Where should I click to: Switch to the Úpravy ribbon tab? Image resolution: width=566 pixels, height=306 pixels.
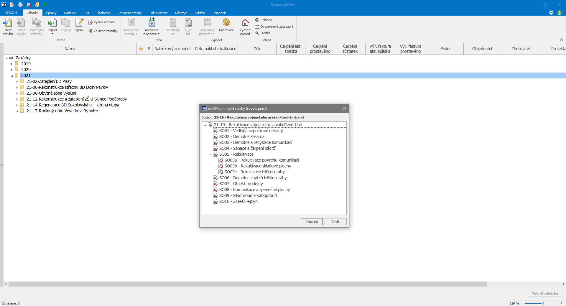tap(51, 13)
